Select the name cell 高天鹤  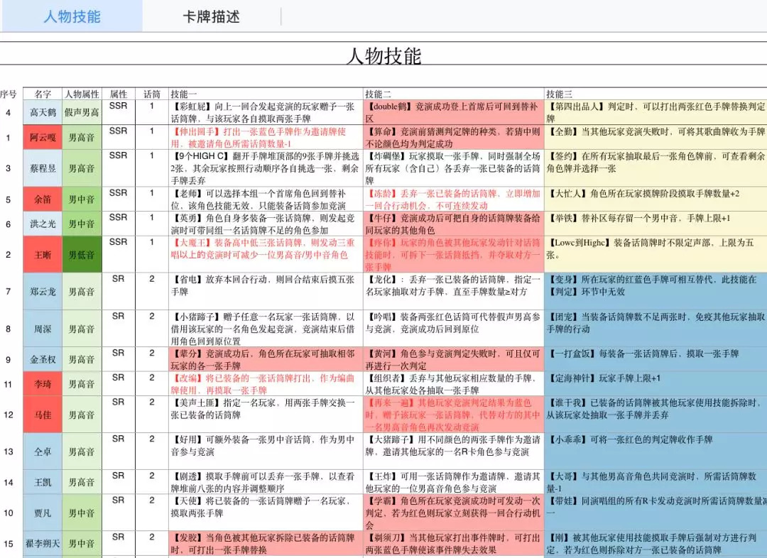pos(43,112)
